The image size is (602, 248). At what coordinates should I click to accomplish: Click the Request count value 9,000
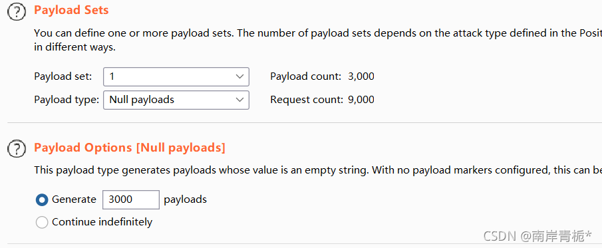tap(361, 100)
